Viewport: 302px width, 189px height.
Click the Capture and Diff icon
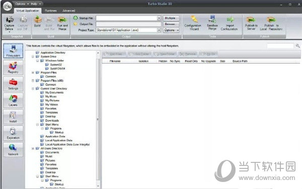23,20
